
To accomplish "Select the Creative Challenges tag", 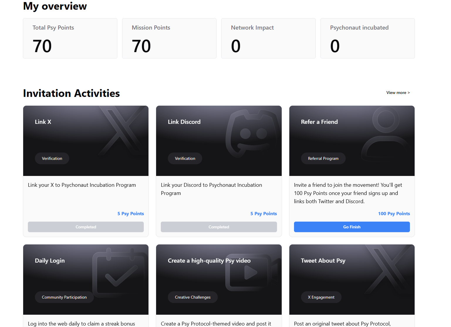I will [x=192, y=297].
